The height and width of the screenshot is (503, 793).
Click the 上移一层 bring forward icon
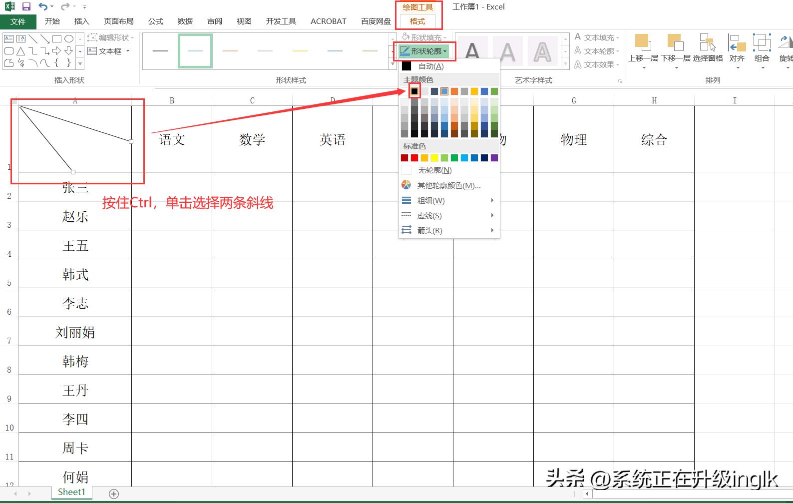click(x=643, y=44)
